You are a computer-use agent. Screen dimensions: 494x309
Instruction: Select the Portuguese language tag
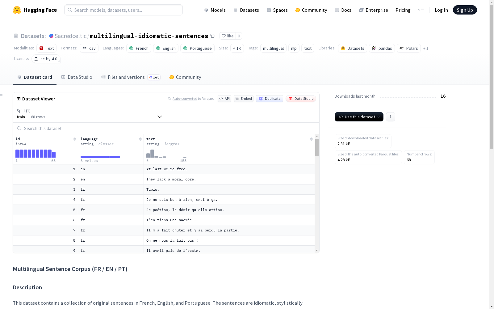pos(197,48)
